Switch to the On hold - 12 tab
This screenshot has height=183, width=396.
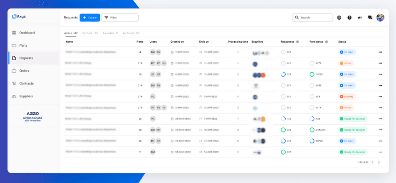[90, 33]
